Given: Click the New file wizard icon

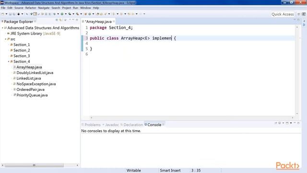Looking at the screenshot, I should point(2,14).
